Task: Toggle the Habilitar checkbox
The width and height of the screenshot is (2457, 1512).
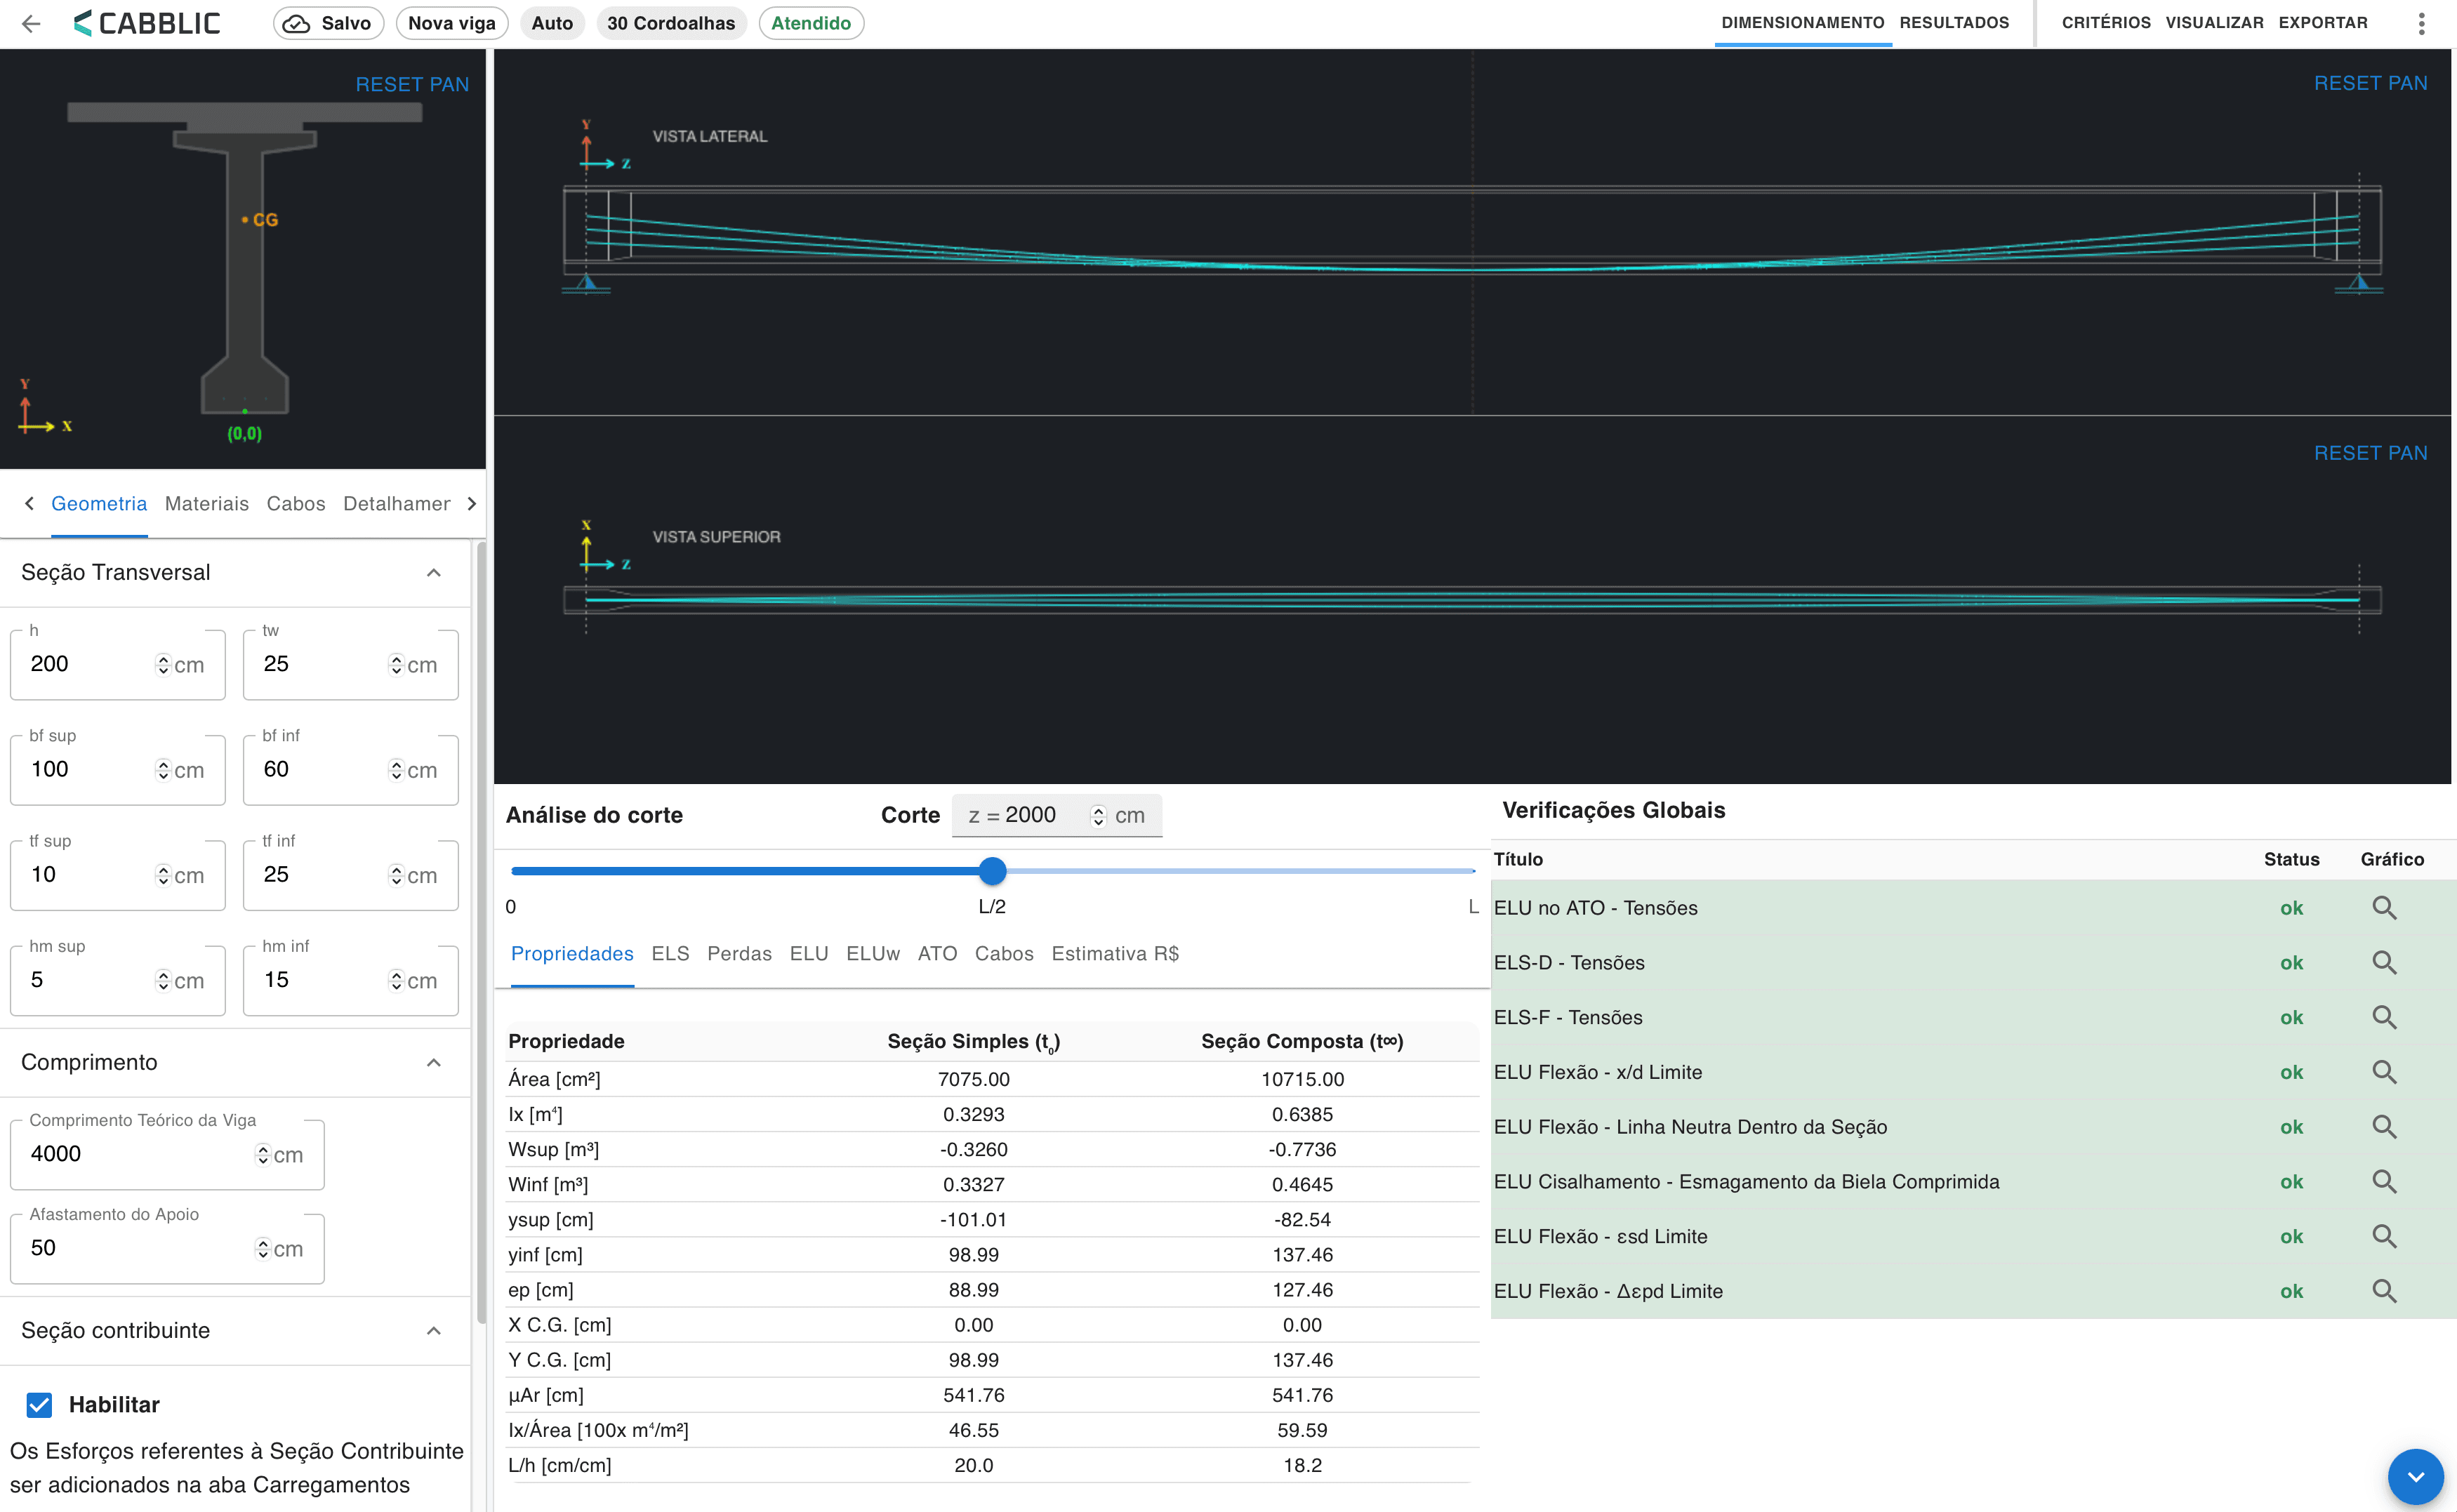Action: click(x=39, y=1405)
